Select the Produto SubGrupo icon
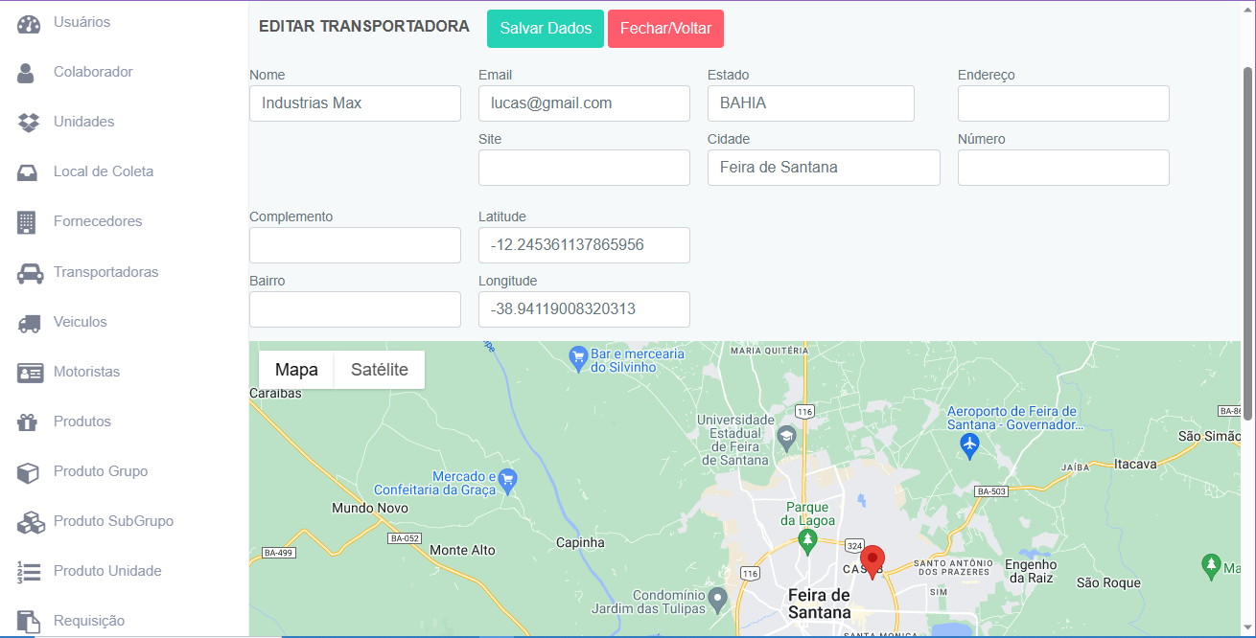 29,521
